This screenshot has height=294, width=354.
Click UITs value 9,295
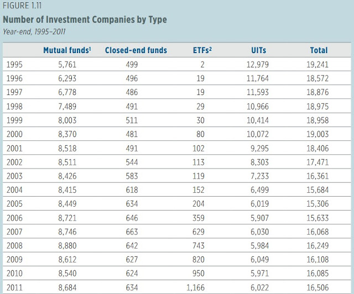pyautogui.click(x=259, y=148)
